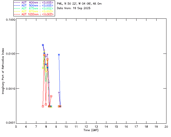171x137 pixels.
Task: Click the x-axis tick label 11
Action: [x=76, y=127]
